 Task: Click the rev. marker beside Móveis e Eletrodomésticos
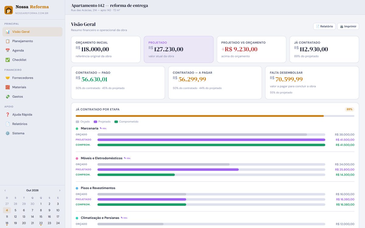tap(127, 158)
